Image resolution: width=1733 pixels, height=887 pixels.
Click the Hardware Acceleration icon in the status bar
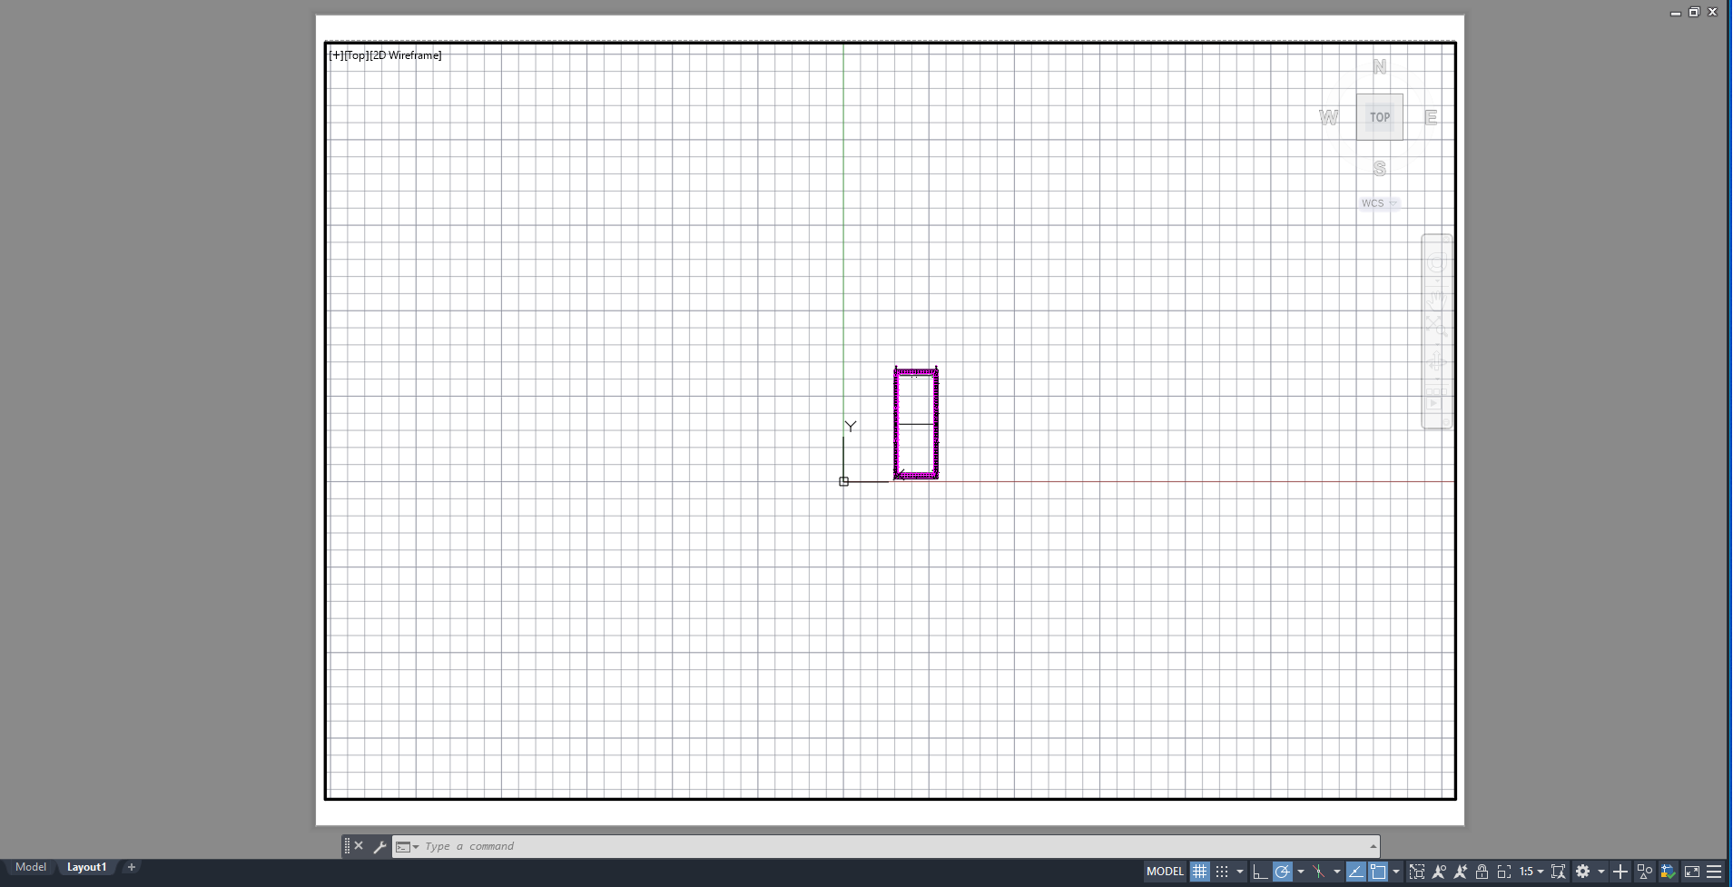1669,872
